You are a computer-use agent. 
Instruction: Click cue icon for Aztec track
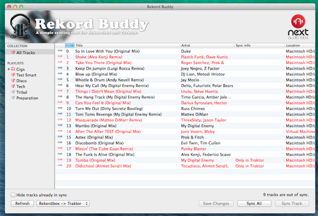60,137
